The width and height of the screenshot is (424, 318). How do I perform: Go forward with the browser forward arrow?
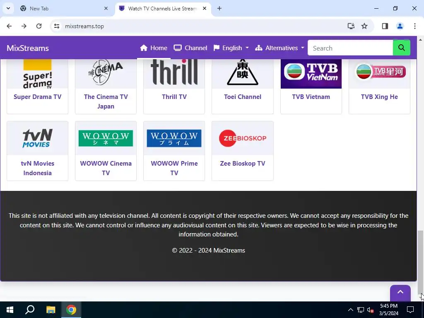pyautogui.click(x=24, y=26)
